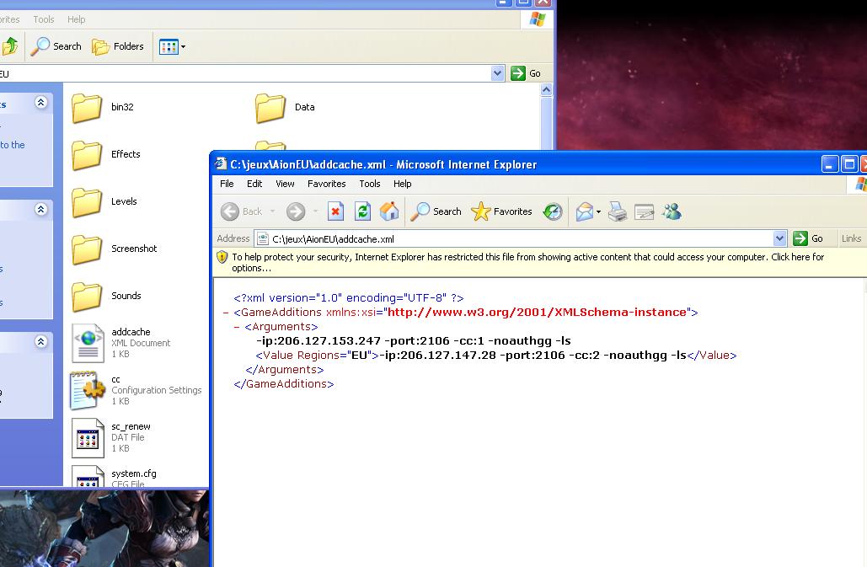Image resolution: width=867 pixels, height=567 pixels.
Task: Go to Home page in Internet Explorer
Action: tap(389, 211)
